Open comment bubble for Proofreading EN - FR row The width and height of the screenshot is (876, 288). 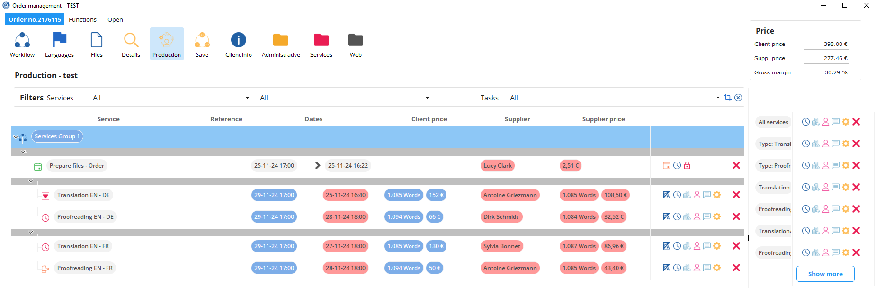[x=707, y=268]
